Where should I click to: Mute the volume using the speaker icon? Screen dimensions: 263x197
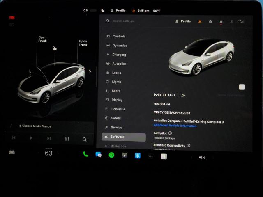[202, 158]
